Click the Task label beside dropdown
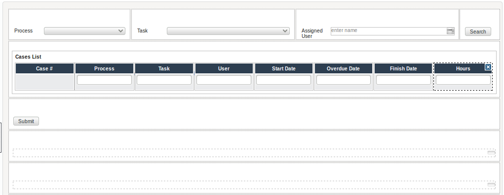Screen dimensions: 504x195 142,31
